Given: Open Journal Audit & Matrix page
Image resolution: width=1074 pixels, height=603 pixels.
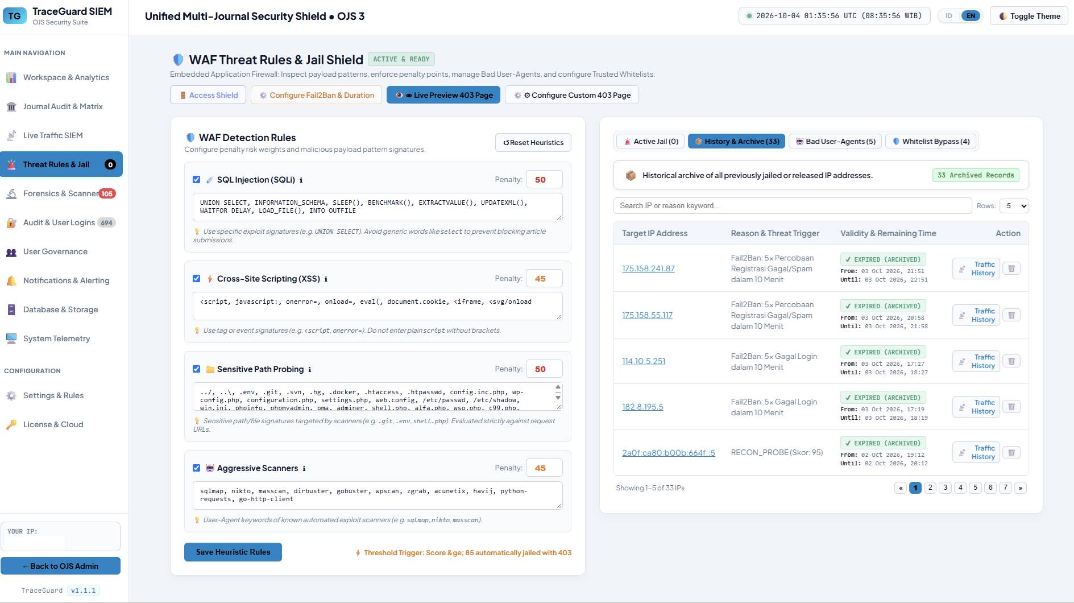Looking at the screenshot, I should click(61, 106).
